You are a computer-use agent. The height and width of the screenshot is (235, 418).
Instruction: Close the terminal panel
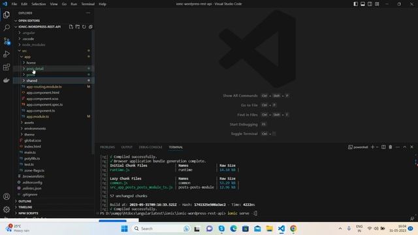tap(411, 147)
